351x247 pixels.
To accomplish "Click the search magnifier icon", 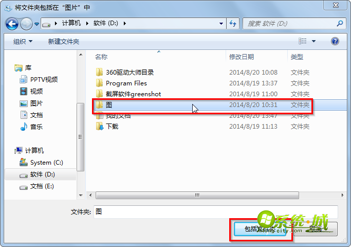I will (x=340, y=23).
